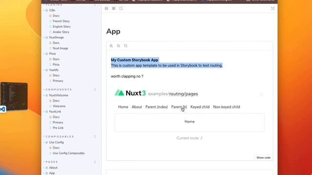Reset zoom in the App preview toolbar
This screenshot has width=312, height=175.
126,46
